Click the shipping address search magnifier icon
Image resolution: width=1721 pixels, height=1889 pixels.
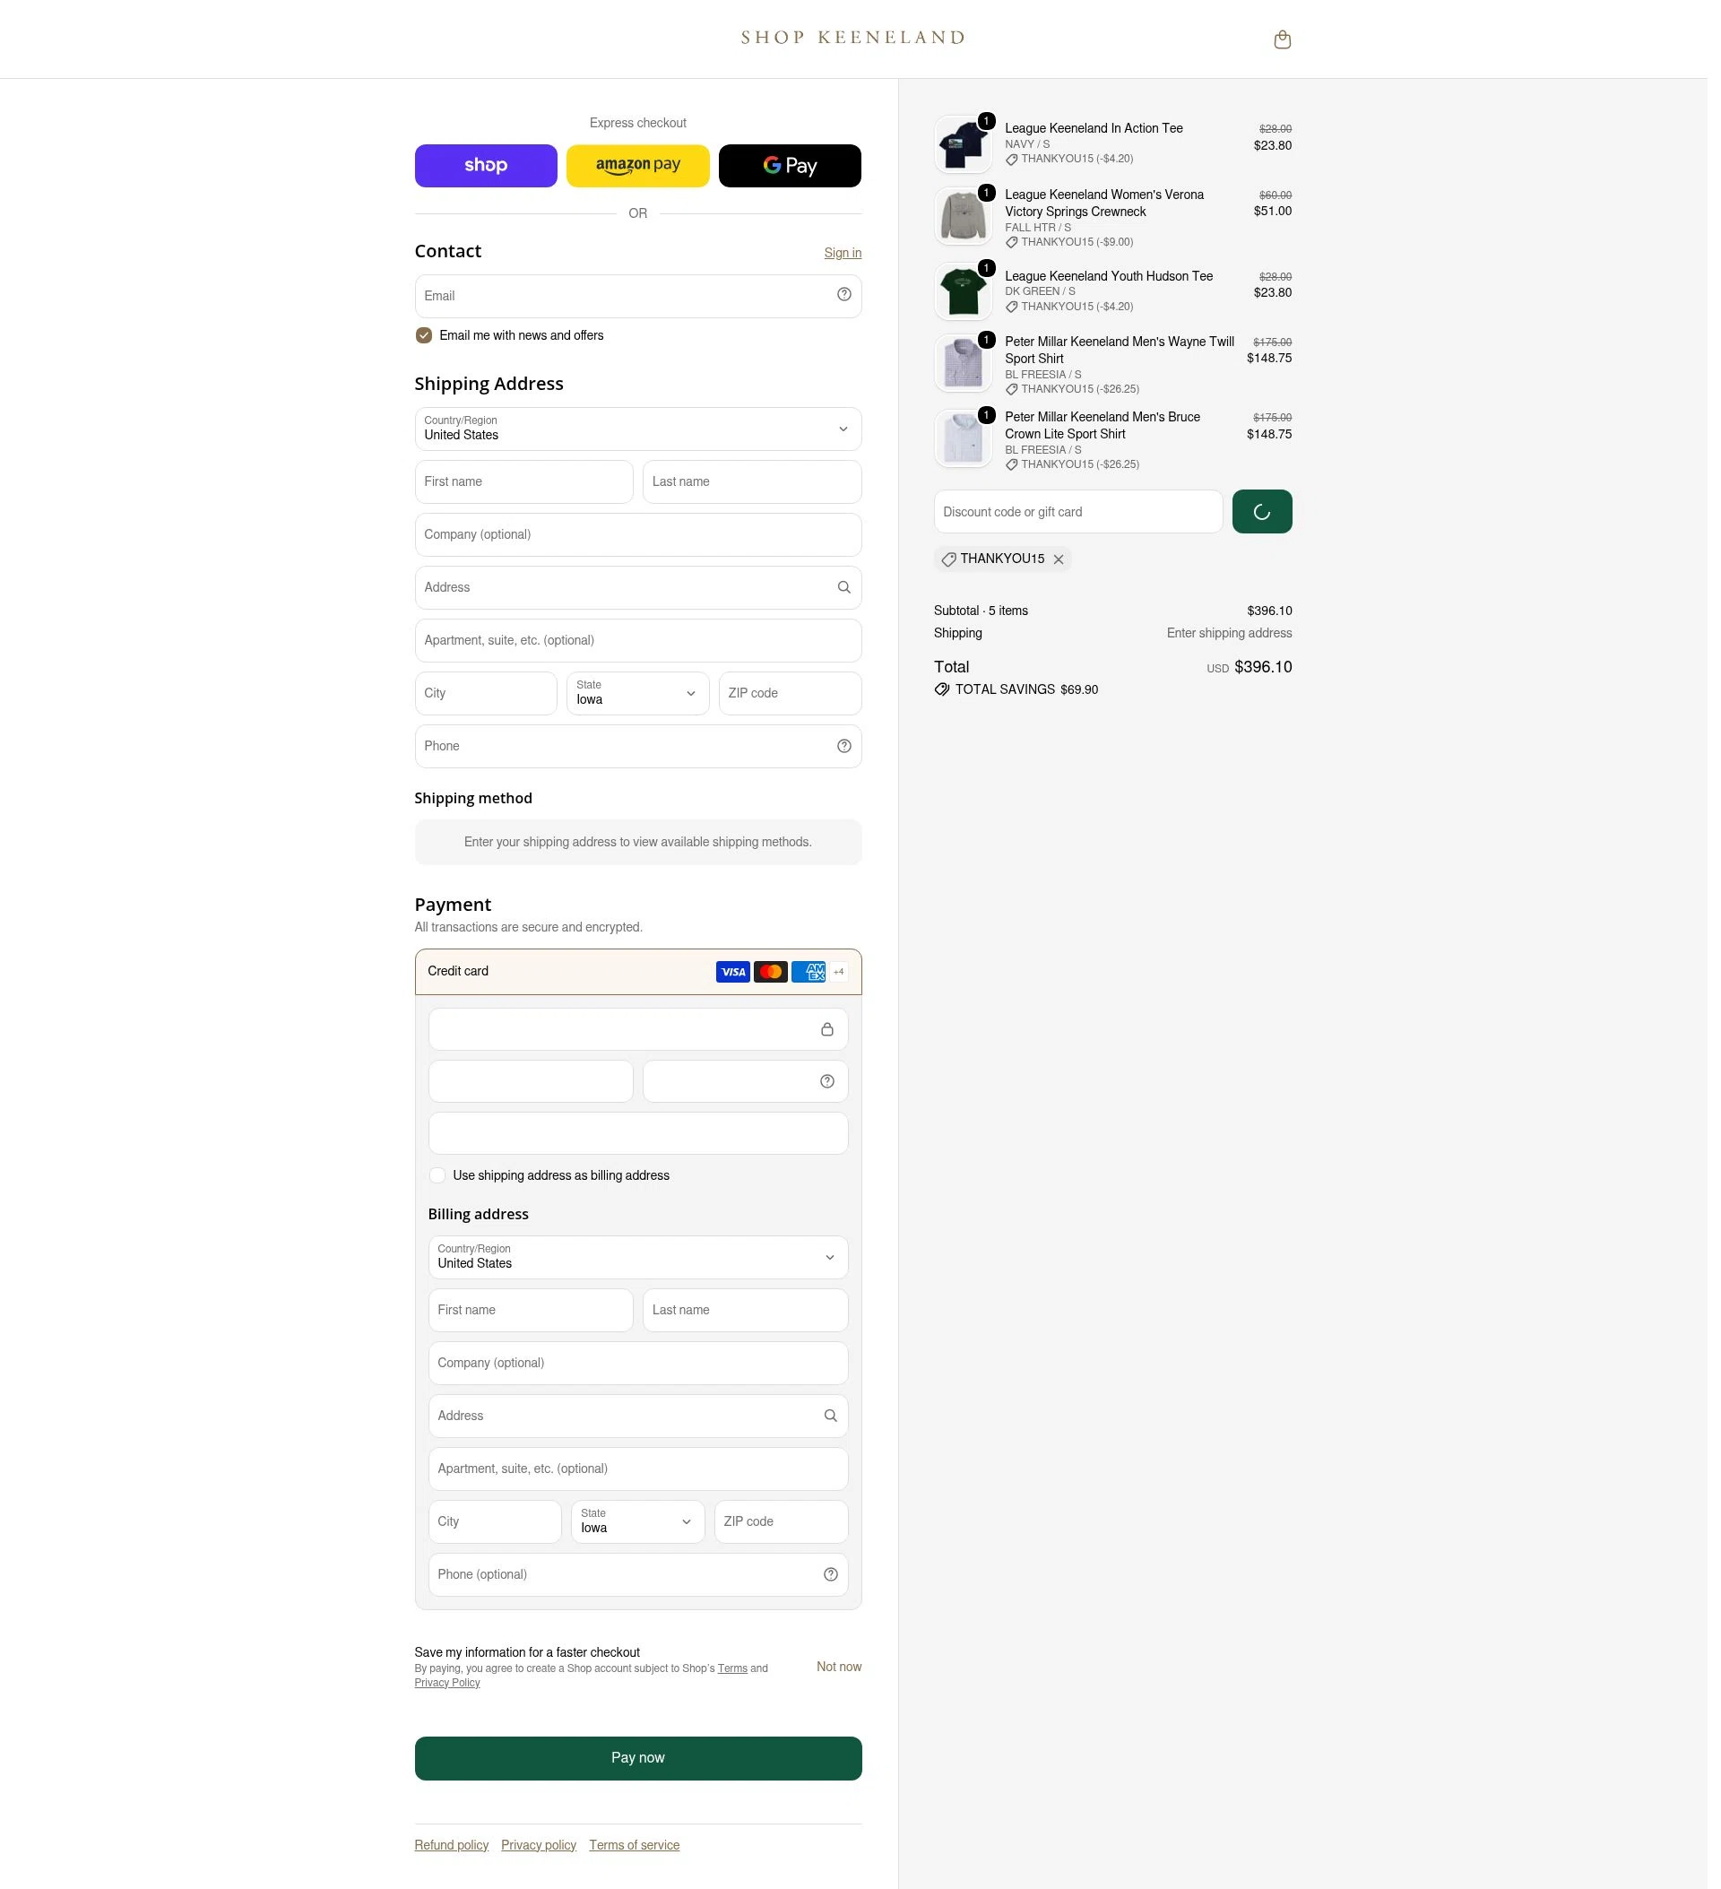pos(851,593)
